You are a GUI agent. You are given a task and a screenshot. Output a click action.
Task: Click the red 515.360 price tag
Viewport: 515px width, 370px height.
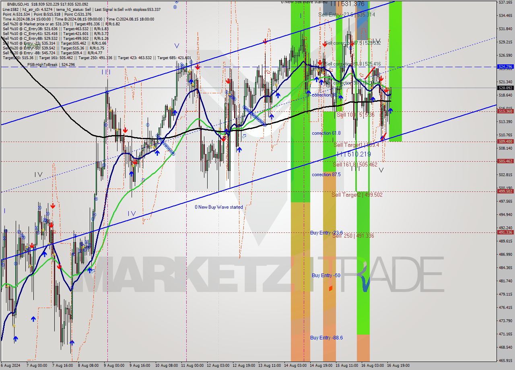click(x=506, y=111)
